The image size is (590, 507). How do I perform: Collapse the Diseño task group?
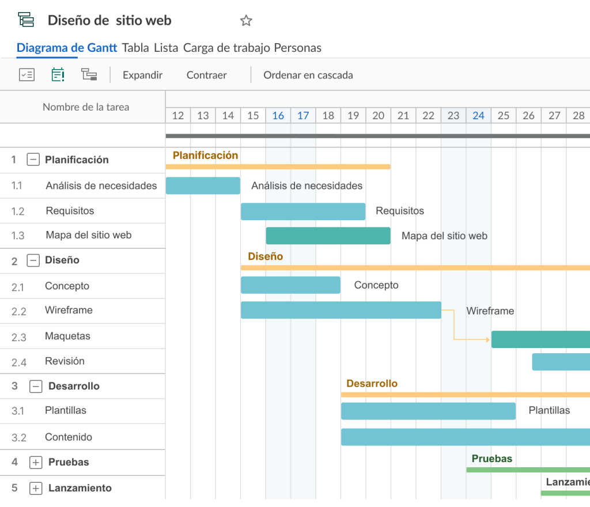point(35,260)
